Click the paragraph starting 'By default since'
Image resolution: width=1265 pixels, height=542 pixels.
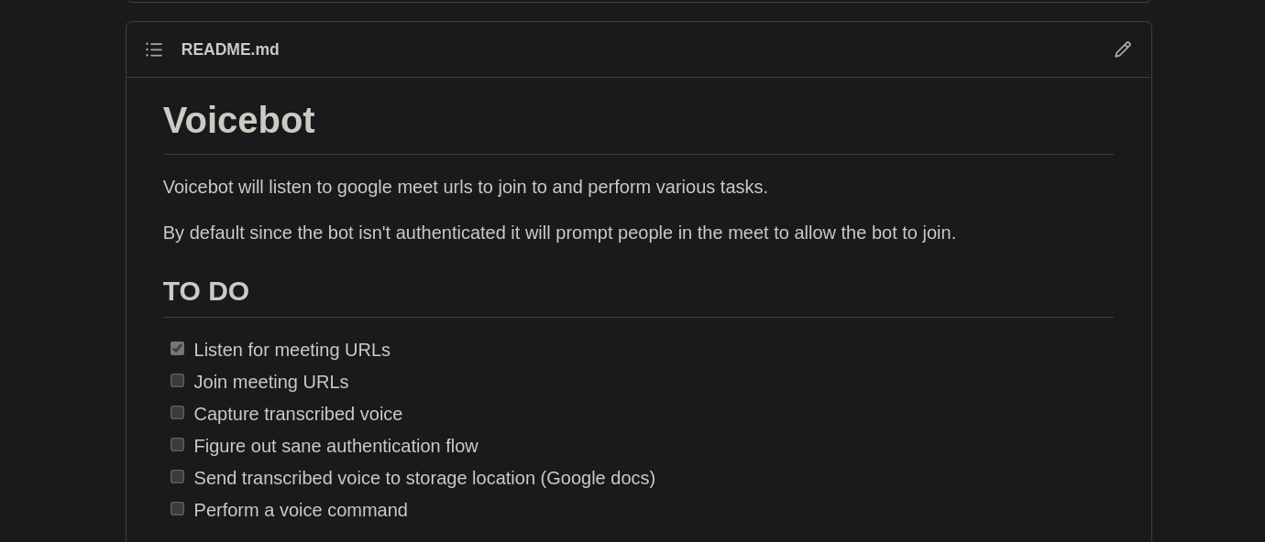click(x=559, y=233)
